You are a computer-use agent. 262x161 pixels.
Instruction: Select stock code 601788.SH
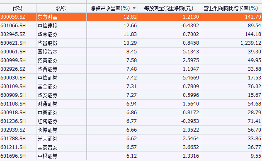[x=13, y=138]
